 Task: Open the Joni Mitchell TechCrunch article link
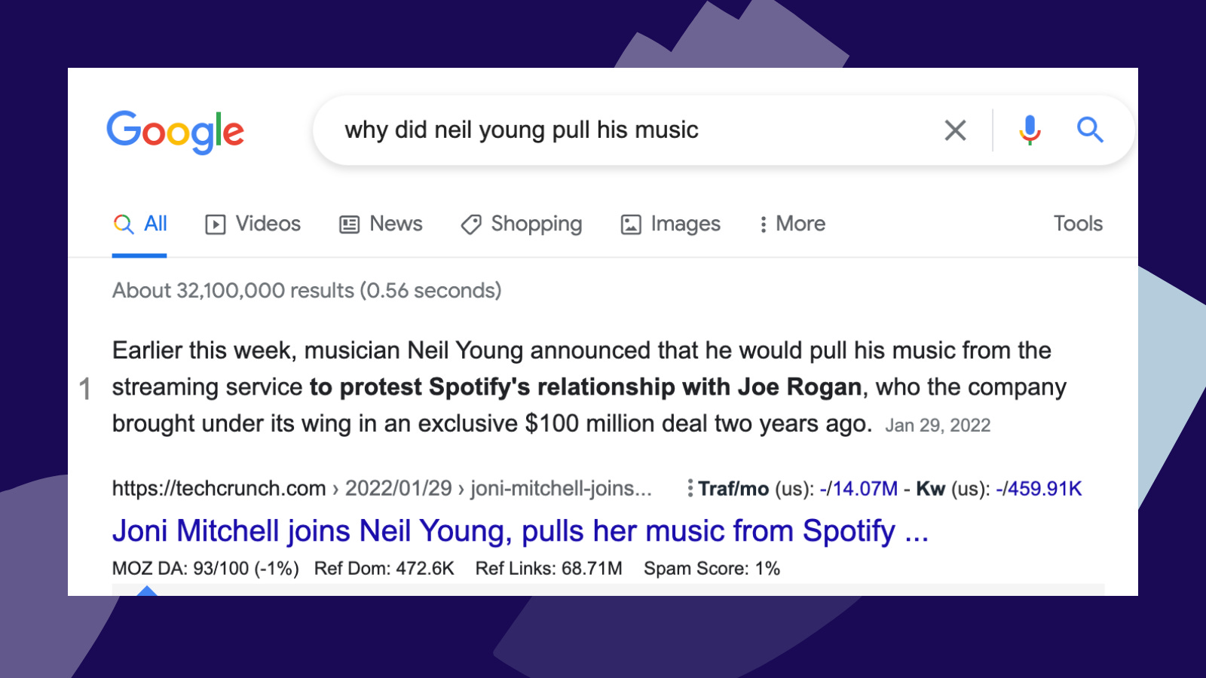tap(520, 530)
